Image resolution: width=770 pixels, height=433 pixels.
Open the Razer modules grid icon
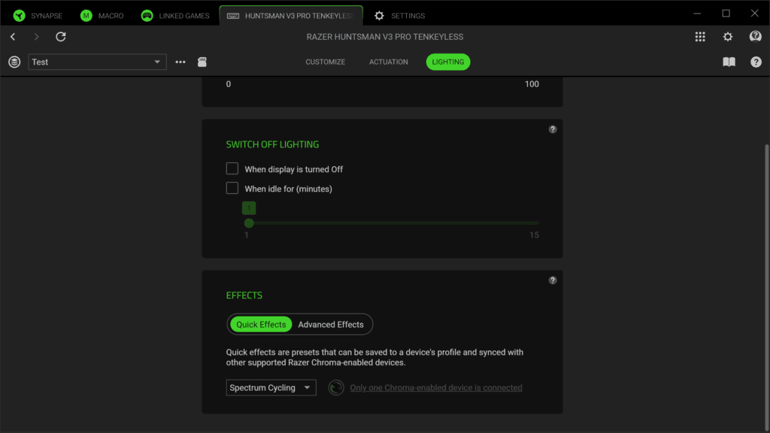tap(700, 37)
